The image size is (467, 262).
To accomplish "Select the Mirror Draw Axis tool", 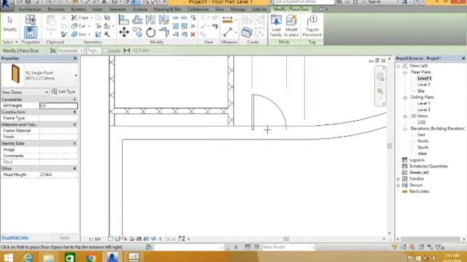I will pyautogui.click(x=163, y=20).
